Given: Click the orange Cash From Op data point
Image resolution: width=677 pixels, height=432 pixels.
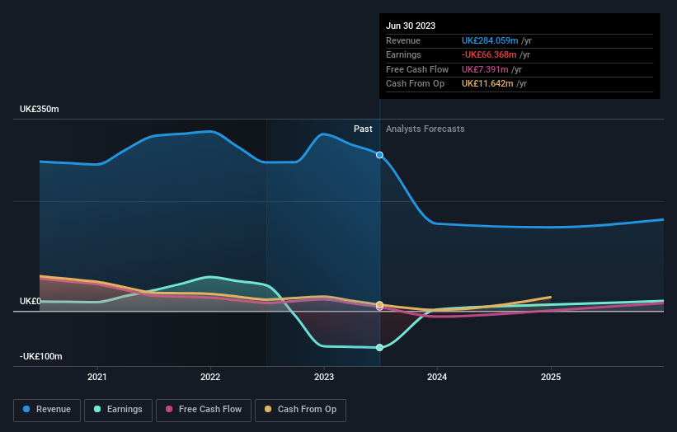Looking at the screenshot, I should tap(379, 304).
